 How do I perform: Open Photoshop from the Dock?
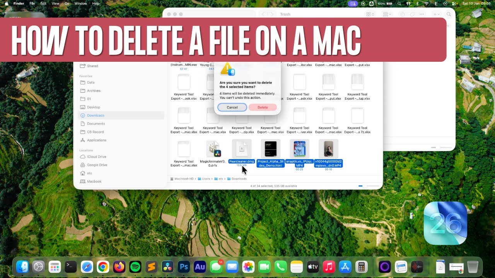click(183, 267)
